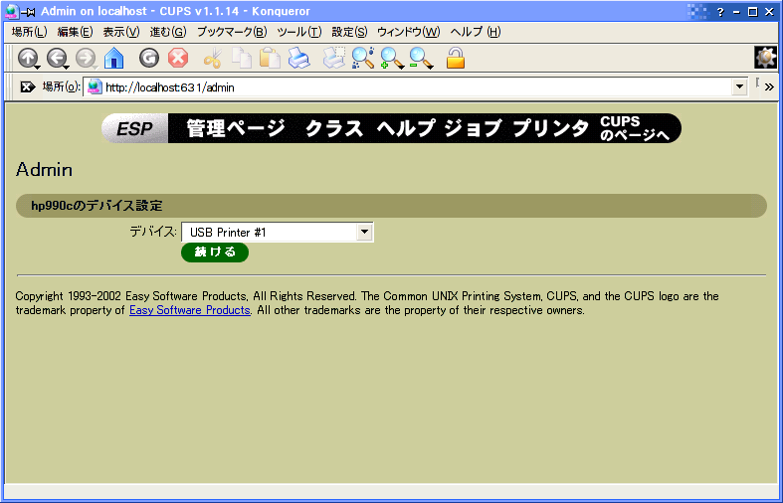
Task: Reload the page with the refresh icon
Action: (x=149, y=59)
